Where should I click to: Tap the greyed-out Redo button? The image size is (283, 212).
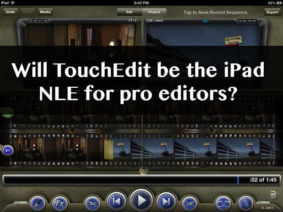point(27,12)
